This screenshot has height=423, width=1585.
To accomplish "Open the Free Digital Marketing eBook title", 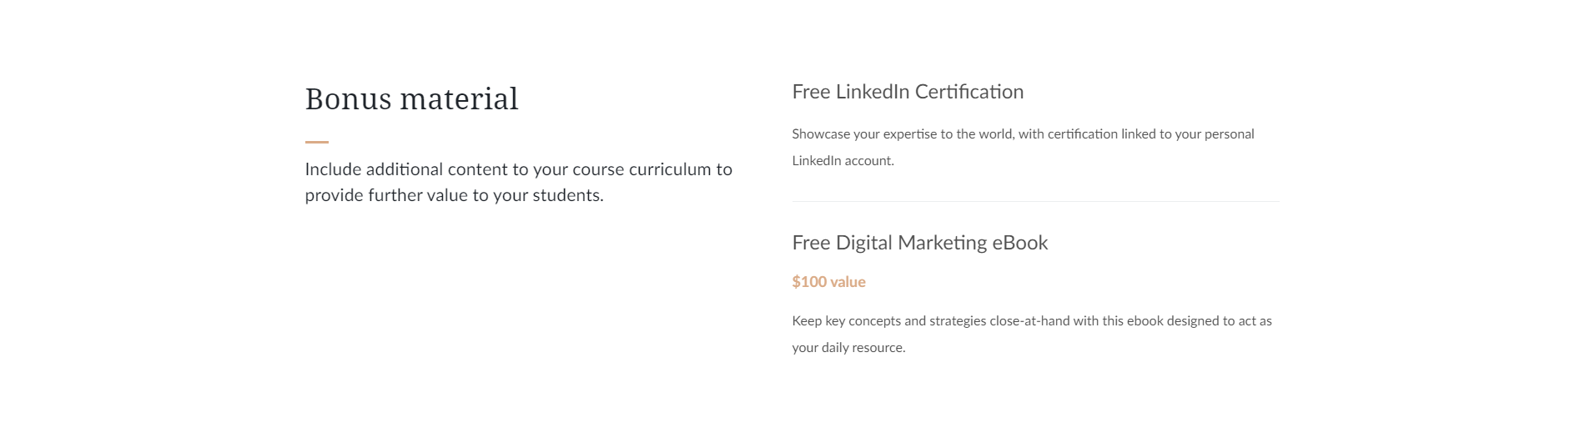I will pos(920,243).
